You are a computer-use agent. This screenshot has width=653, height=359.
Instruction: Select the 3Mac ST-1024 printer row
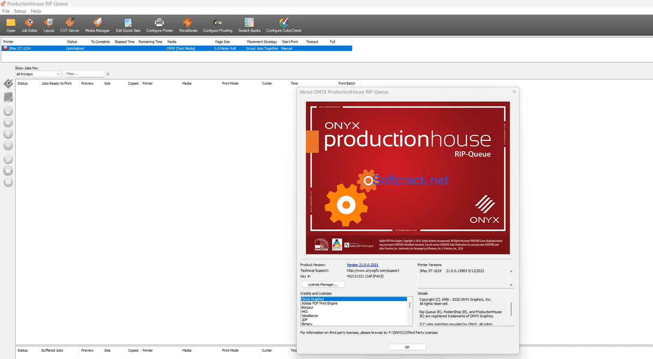pos(177,48)
